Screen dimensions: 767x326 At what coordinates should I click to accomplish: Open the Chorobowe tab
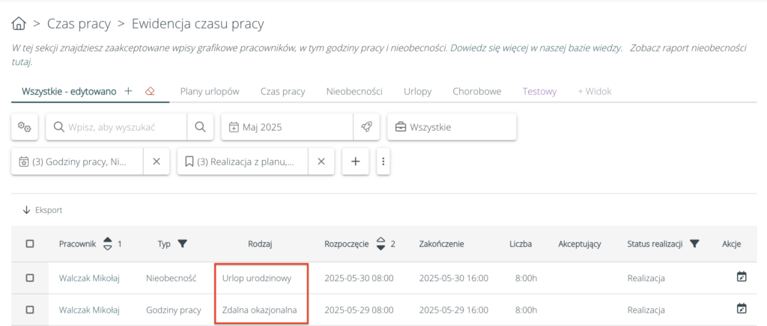pos(476,91)
